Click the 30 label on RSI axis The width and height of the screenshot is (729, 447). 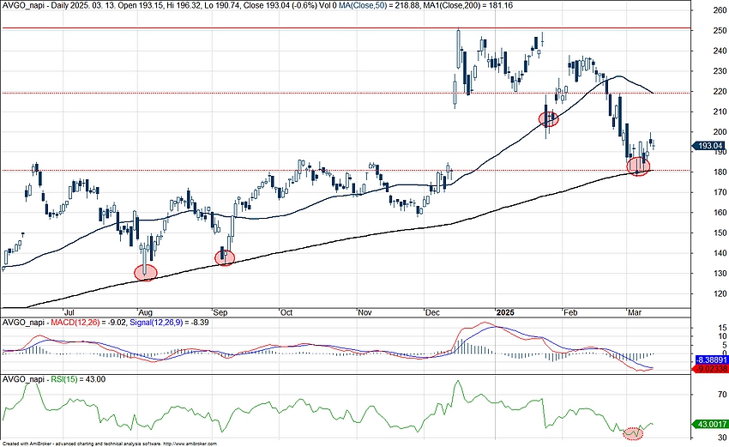click(722, 438)
